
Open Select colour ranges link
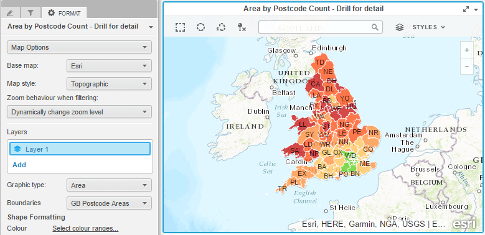[x=85, y=229]
